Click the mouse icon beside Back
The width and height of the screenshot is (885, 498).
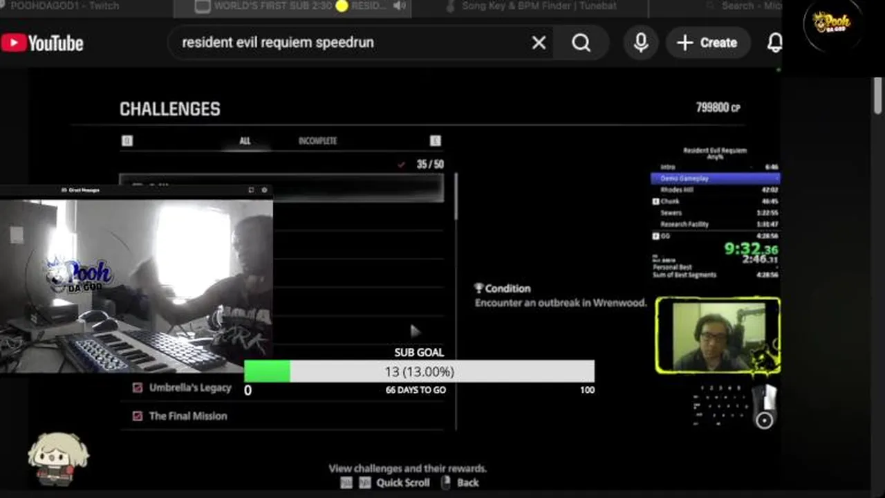(x=447, y=483)
